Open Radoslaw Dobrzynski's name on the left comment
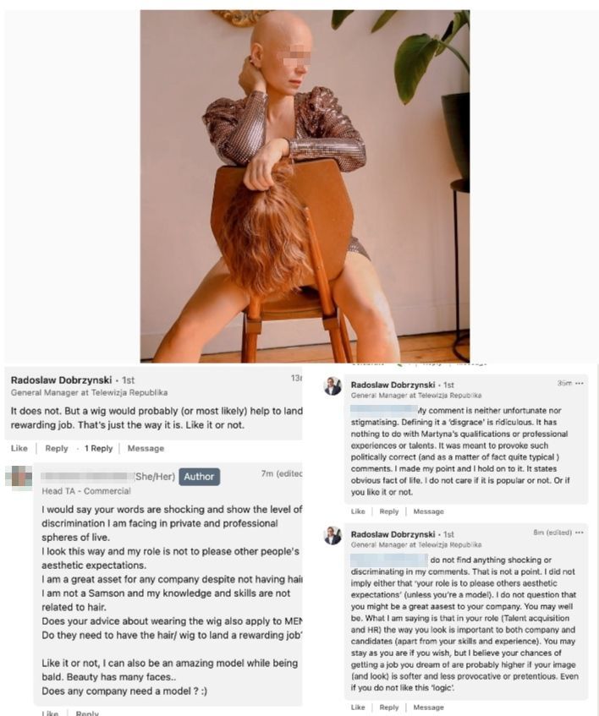 coord(61,380)
